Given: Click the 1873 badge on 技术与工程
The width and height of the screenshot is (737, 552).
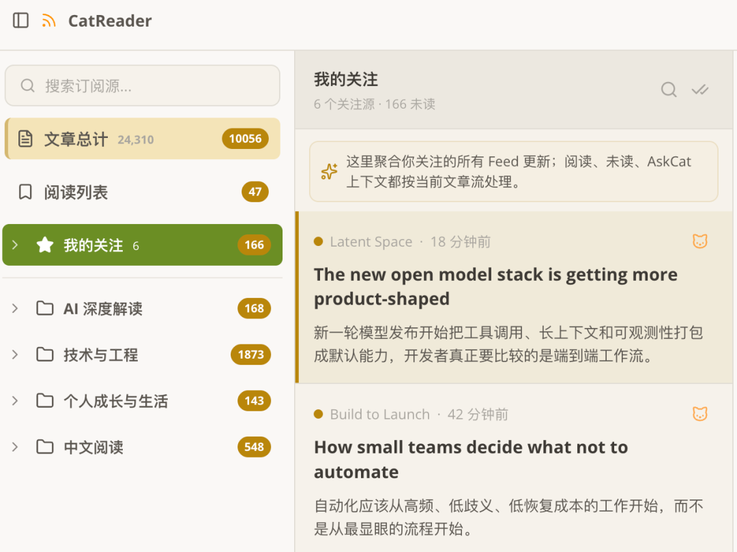Looking at the screenshot, I should click(251, 355).
